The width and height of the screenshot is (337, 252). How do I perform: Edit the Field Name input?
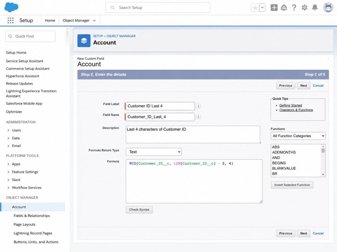(160, 117)
